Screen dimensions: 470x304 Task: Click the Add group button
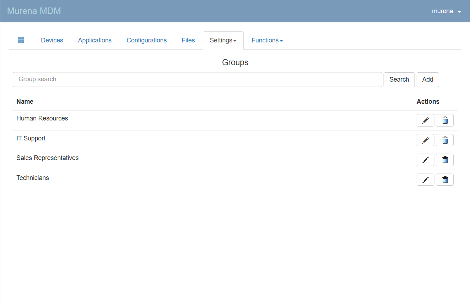coord(428,79)
